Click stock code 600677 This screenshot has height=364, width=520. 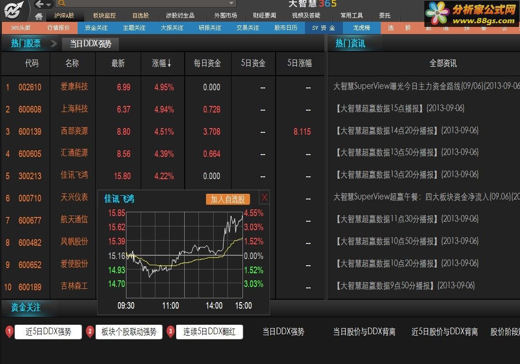[x=30, y=220]
